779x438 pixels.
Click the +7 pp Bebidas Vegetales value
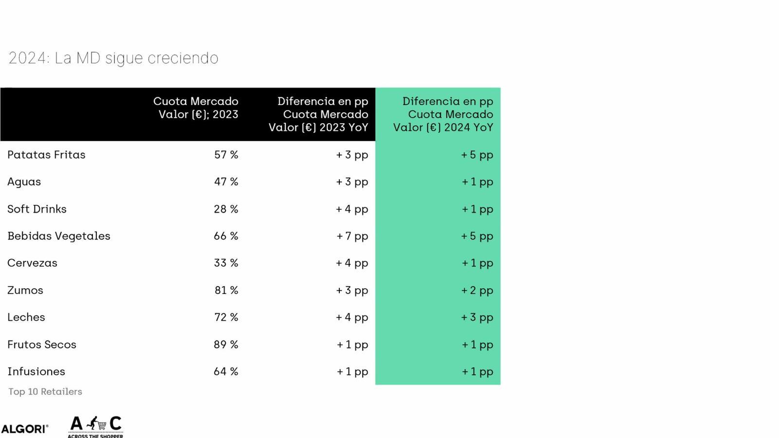[352, 236]
